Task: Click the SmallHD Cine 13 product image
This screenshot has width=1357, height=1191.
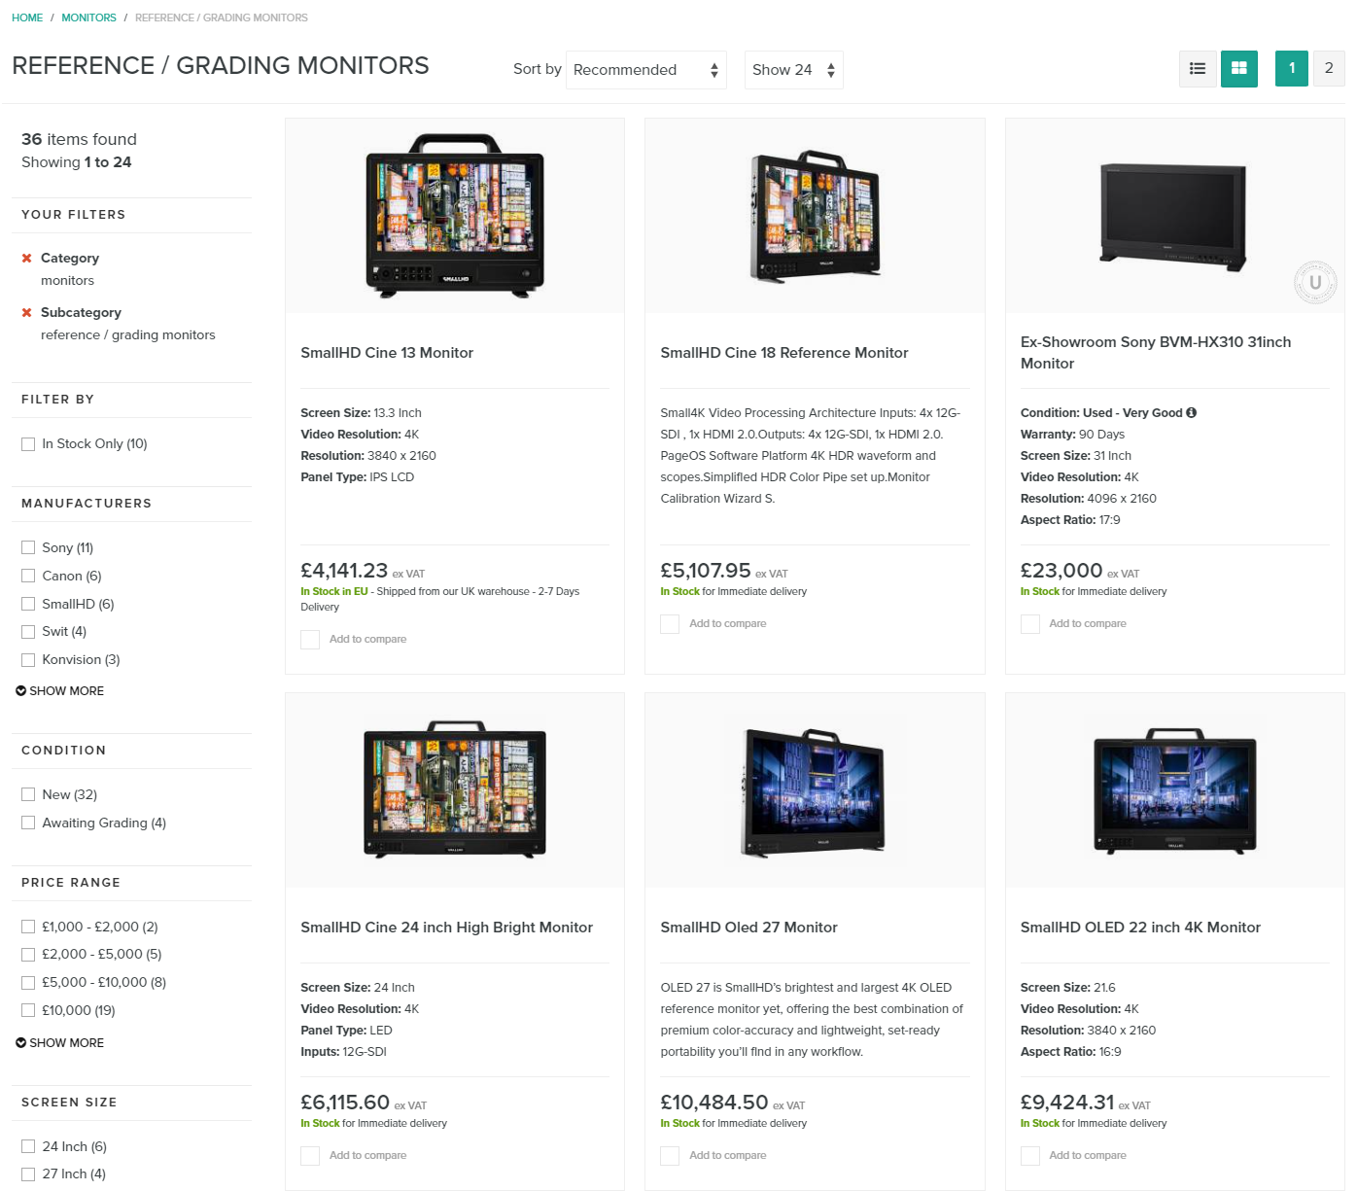Action: pos(455,215)
